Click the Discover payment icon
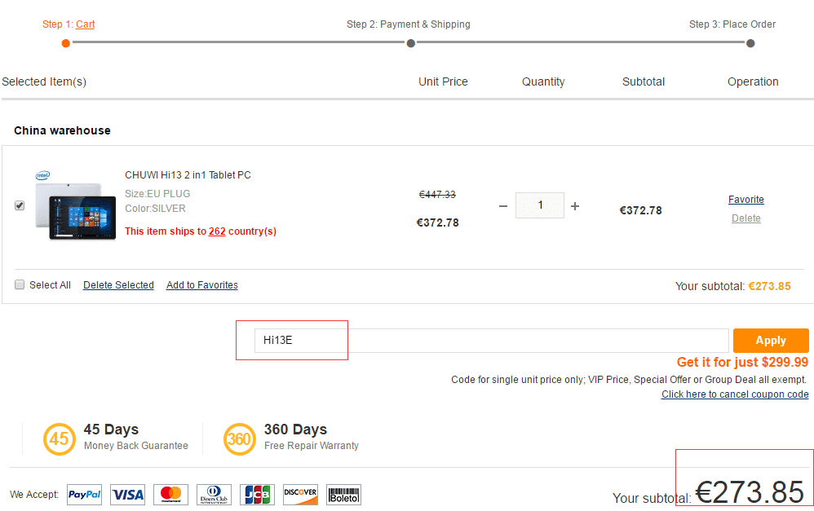Viewport: 814px width, 511px height. pos(301,495)
